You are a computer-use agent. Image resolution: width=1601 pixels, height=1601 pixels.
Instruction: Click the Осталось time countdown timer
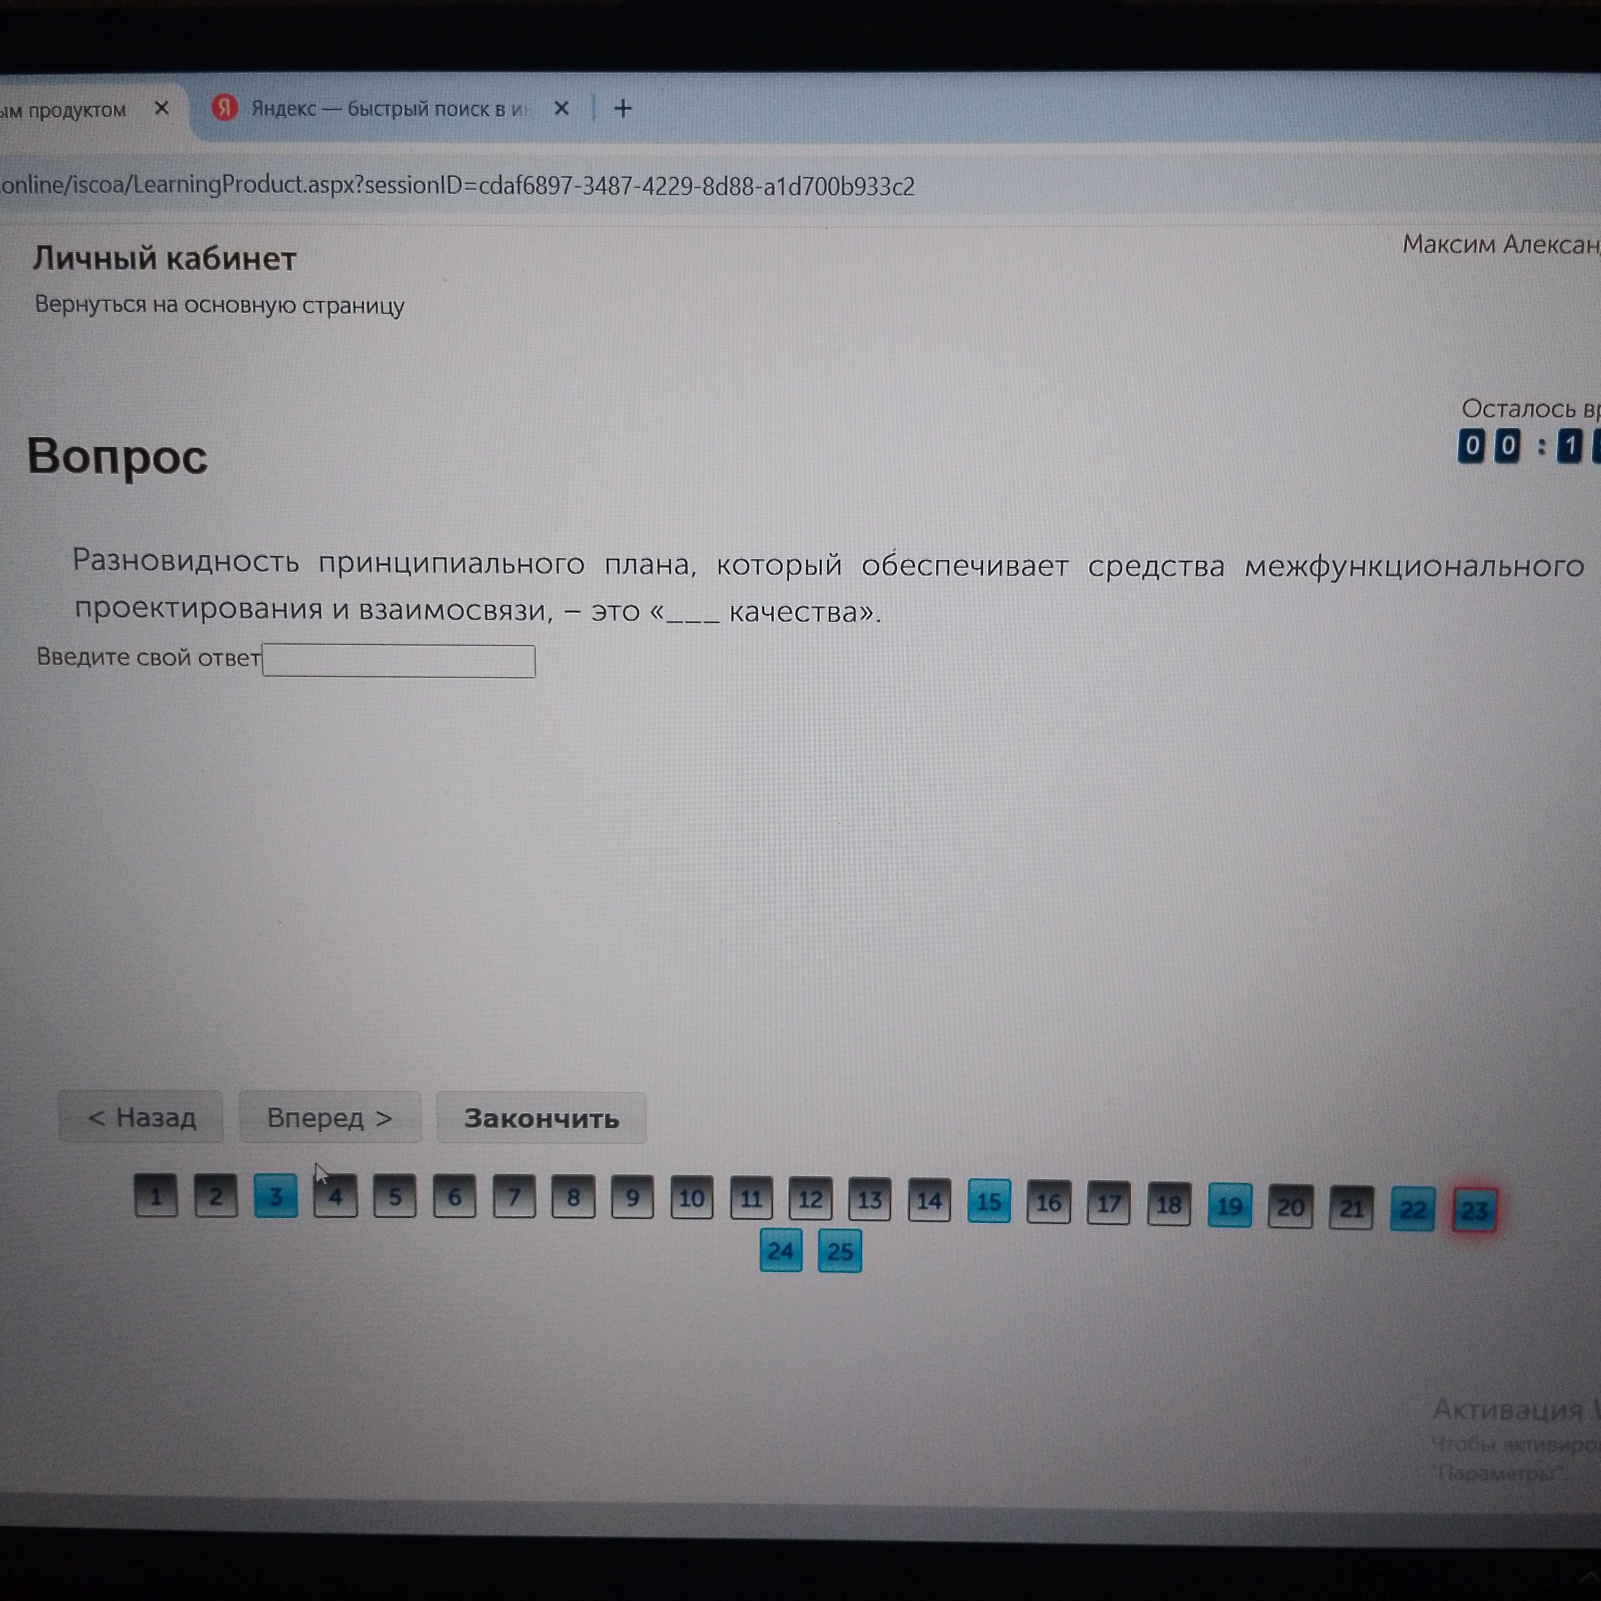click(1529, 446)
